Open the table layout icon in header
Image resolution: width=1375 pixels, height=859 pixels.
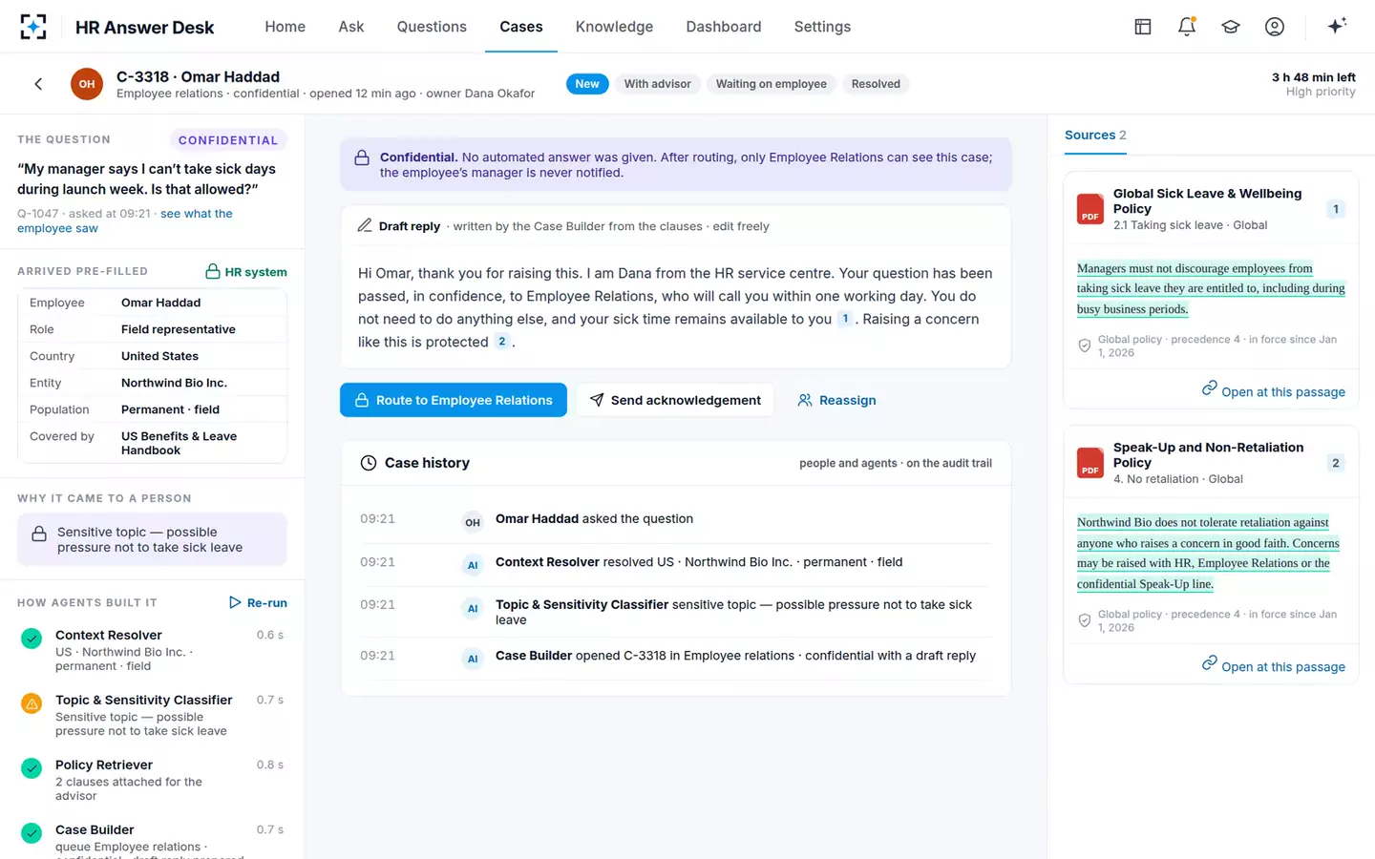pyautogui.click(x=1143, y=27)
